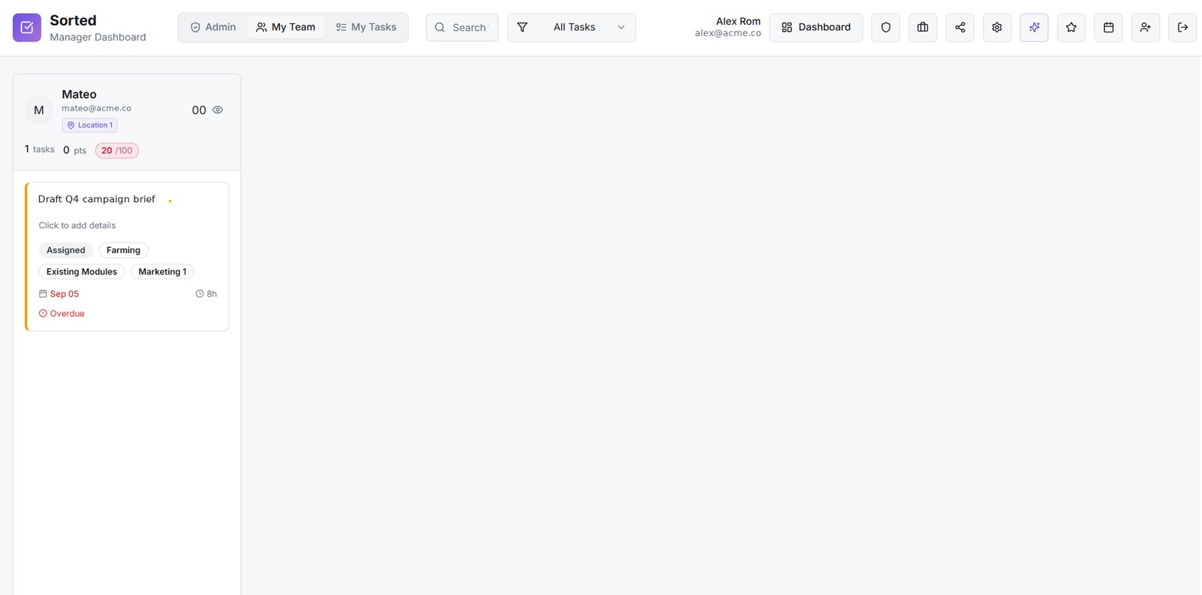Click the Marketing 1 tag

click(162, 272)
